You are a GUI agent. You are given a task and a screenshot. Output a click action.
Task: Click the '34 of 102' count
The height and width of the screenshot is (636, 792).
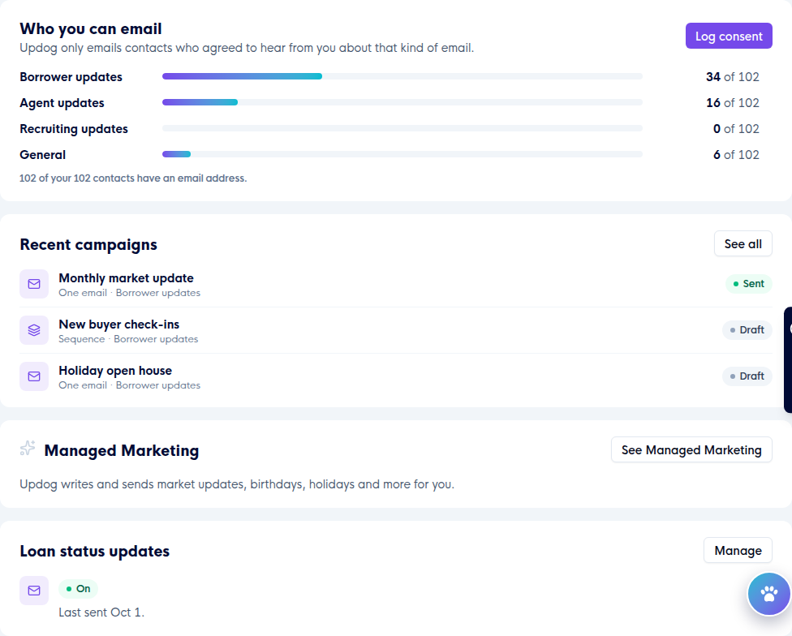[733, 77]
